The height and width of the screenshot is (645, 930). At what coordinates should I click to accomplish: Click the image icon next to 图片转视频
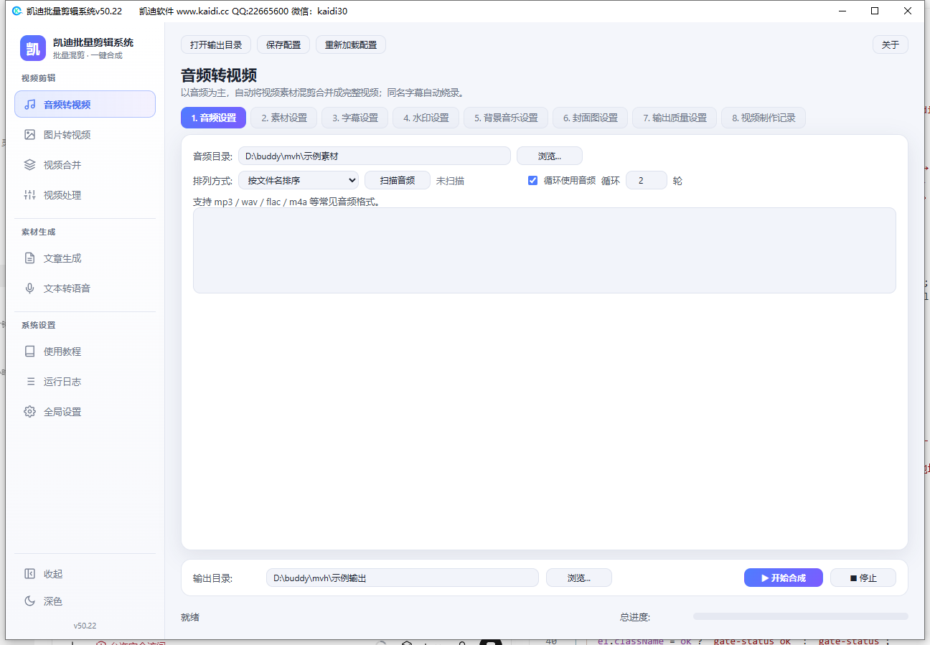click(29, 134)
